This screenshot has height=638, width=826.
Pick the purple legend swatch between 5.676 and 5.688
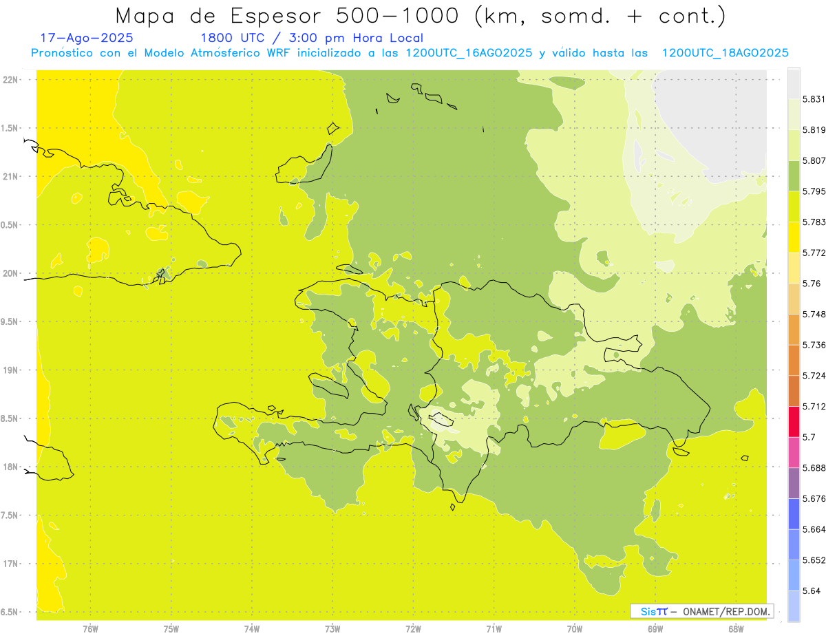(x=794, y=483)
